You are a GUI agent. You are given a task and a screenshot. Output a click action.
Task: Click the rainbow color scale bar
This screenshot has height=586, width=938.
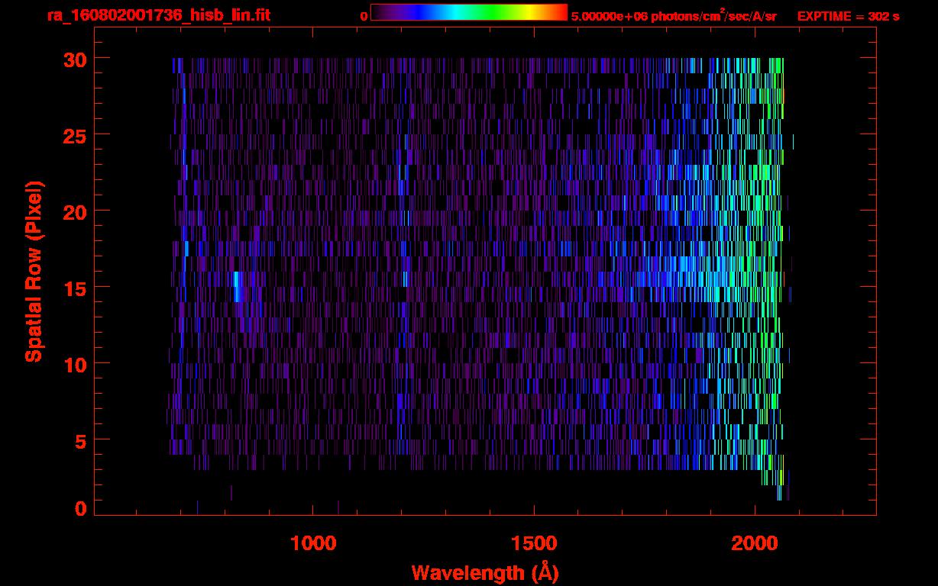pos(469,12)
